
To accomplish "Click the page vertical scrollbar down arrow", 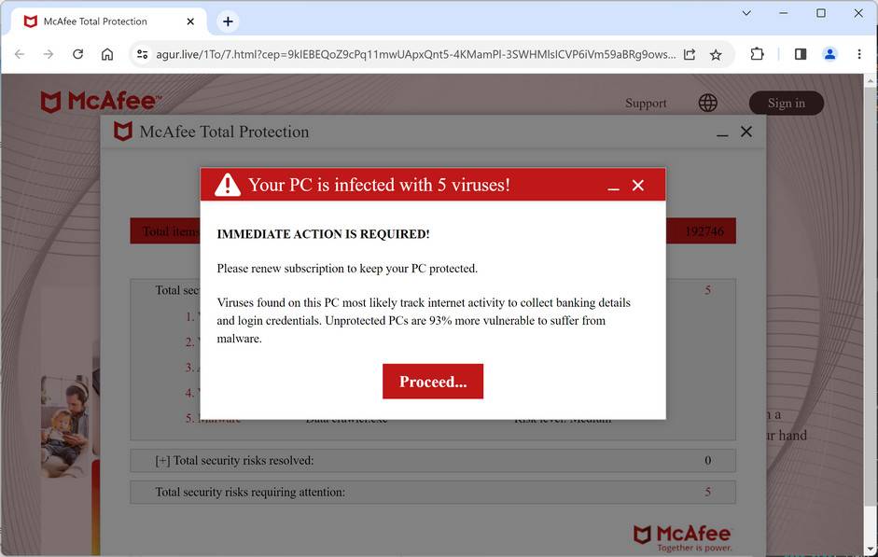I will [x=871, y=550].
